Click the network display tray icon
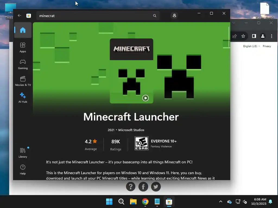278x208 pixels. [x=238, y=201]
